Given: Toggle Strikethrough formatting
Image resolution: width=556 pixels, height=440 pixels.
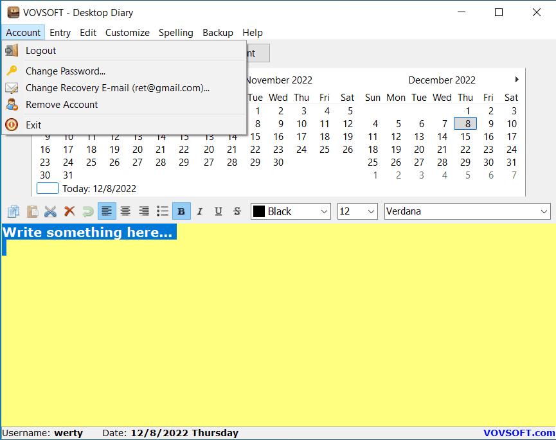Looking at the screenshot, I should [237, 211].
